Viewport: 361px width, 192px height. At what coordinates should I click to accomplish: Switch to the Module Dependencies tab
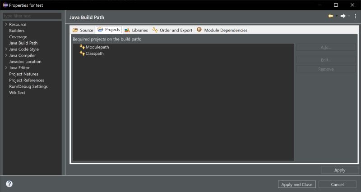tap(222, 30)
